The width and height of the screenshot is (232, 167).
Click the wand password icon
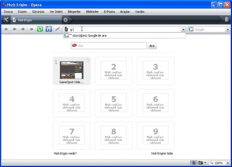[x=57, y=29]
